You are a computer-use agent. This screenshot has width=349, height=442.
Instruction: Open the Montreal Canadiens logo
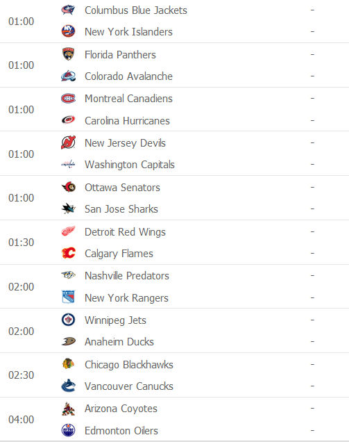[68, 99]
